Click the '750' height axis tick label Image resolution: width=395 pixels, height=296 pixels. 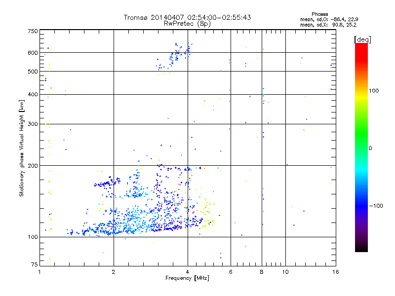(33, 31)
